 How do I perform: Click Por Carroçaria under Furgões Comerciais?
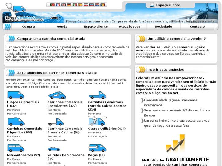point(16,113)
